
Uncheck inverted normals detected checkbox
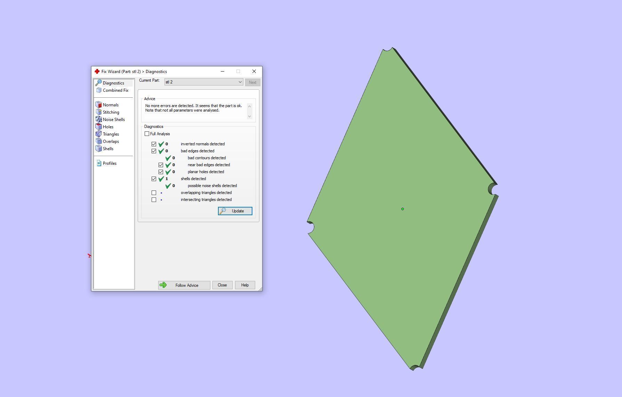154,144
